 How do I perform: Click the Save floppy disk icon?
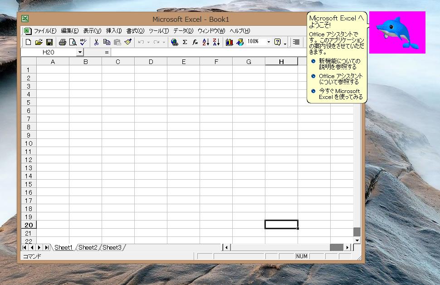click(x=49, y=42)
